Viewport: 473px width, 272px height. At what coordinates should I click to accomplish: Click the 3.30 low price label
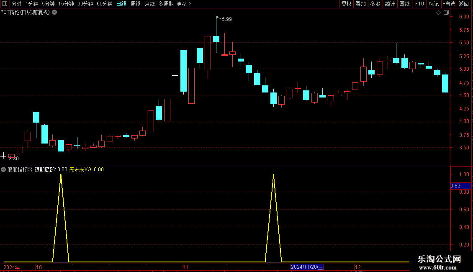pyautogui.click(x=14, y=158)
